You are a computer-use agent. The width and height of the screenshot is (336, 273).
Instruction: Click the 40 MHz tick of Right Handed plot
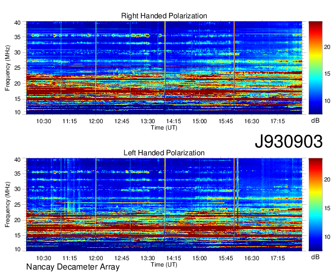[17, 23]
